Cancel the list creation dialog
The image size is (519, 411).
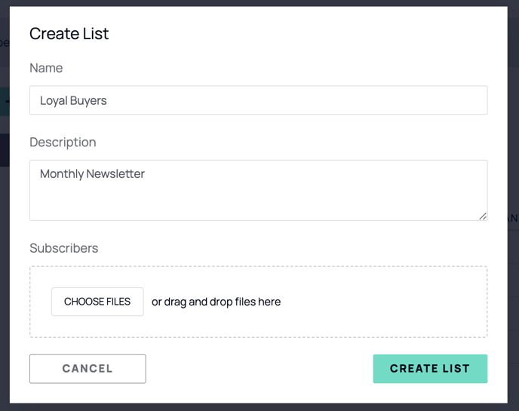tap(88, 369)
